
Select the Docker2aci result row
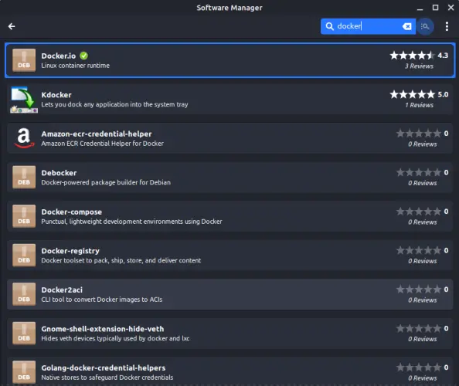(229, 294)
